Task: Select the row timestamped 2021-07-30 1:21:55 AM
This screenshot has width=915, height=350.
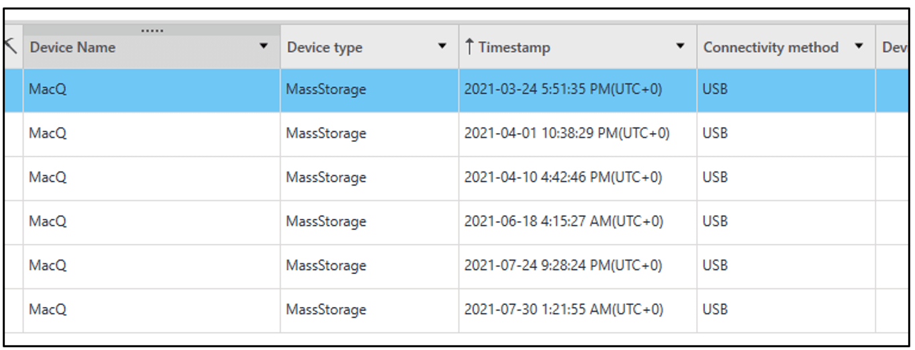Action: pos(456,310)
